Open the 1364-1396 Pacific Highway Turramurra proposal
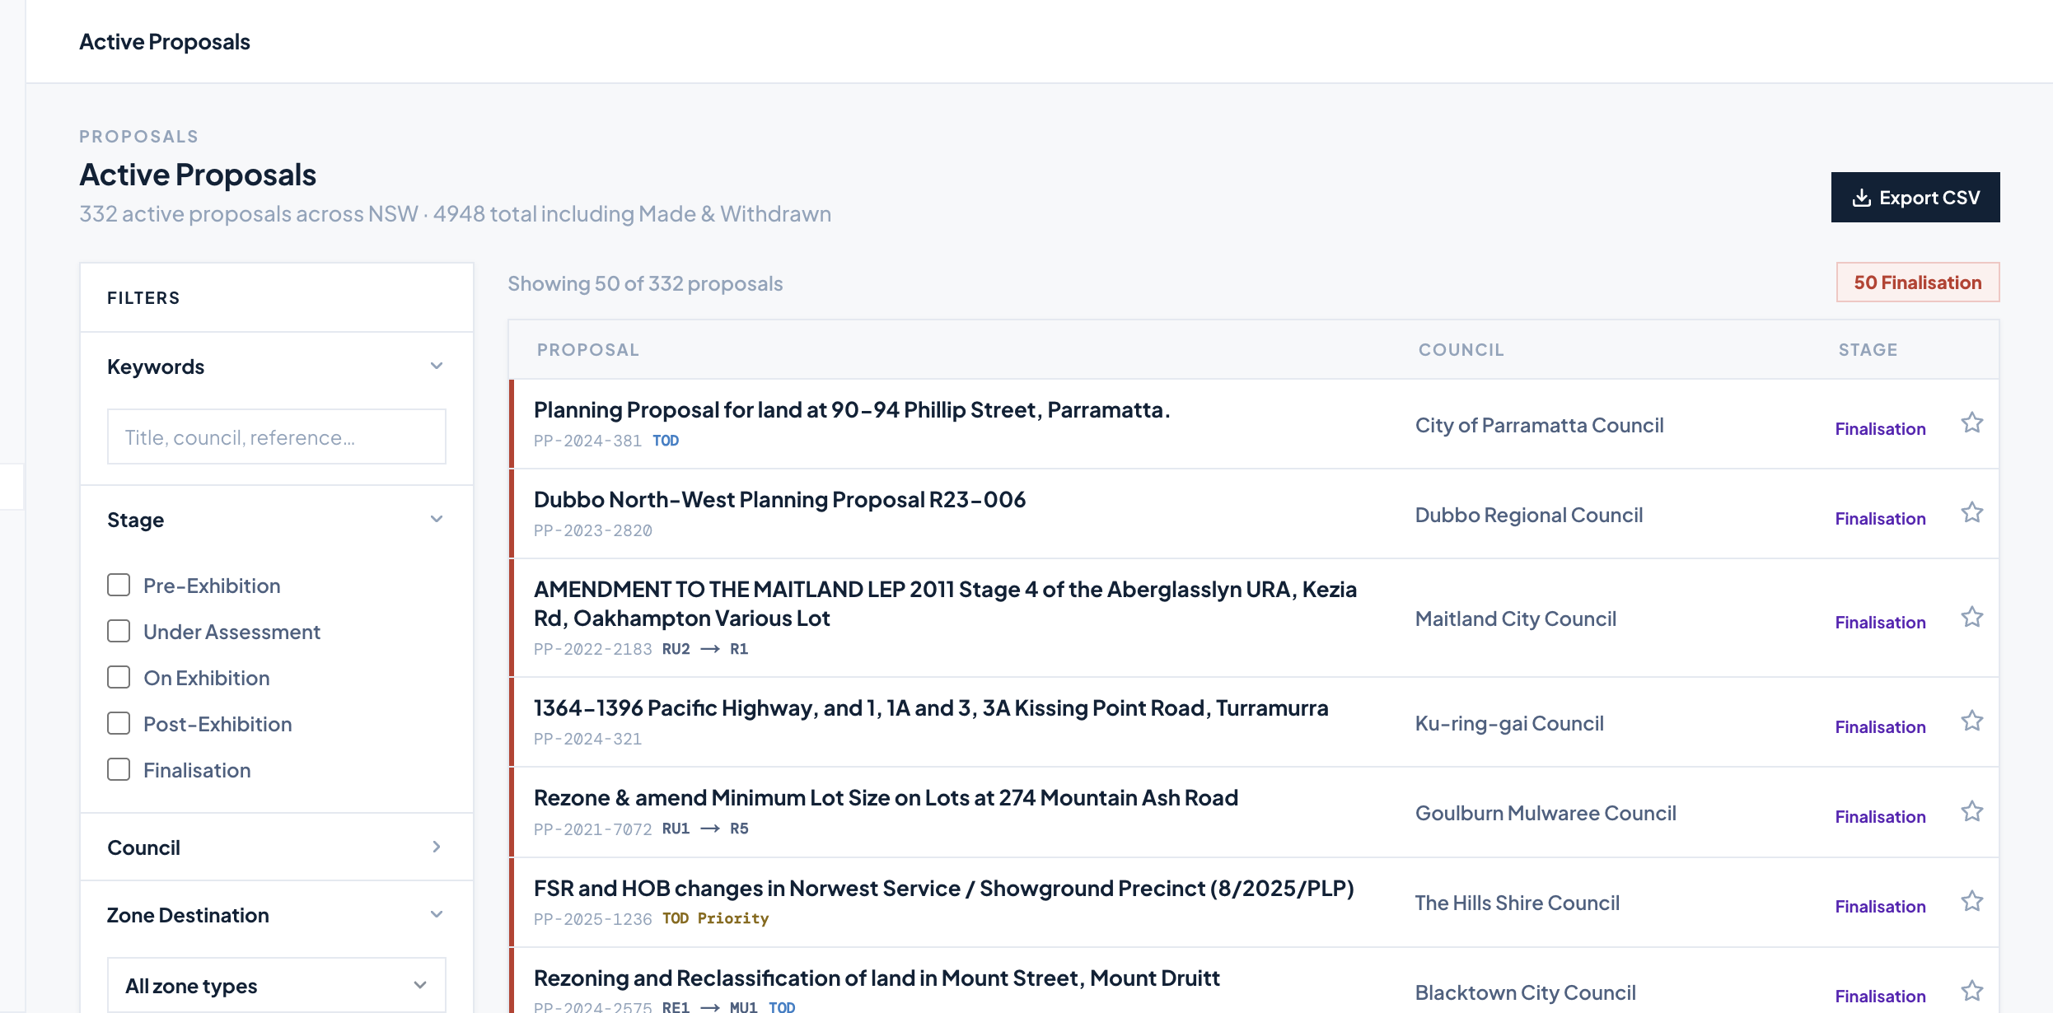Image resolution: width=2053 pixels, height=1013 pixels. (931, 707)
